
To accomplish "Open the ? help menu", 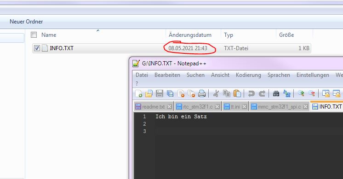I will (137, 83).
